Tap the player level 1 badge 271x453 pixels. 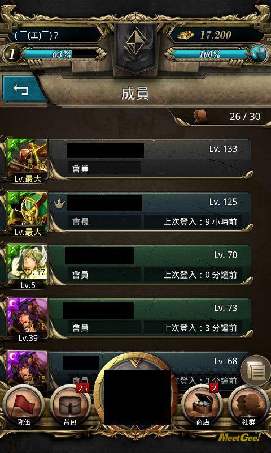[11, 54]
